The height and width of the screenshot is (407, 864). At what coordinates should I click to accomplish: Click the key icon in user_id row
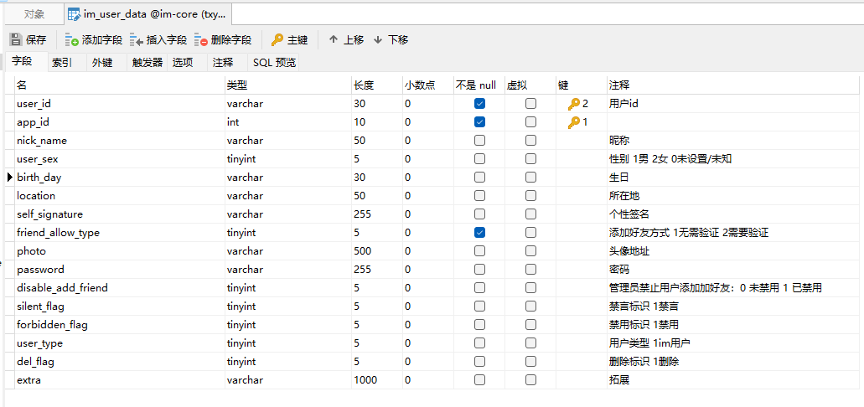click(574, 104)
